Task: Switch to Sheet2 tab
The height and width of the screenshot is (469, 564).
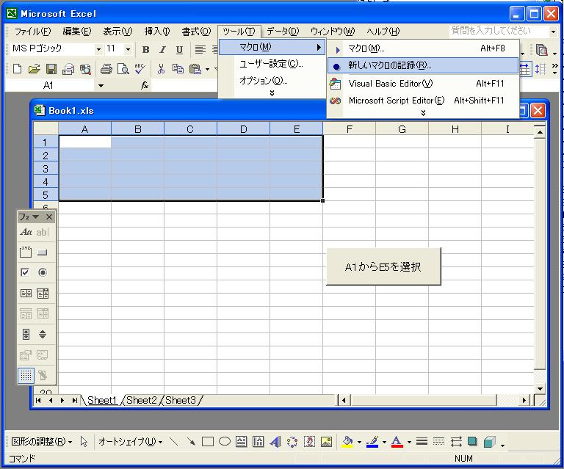Action: point(142,400)
